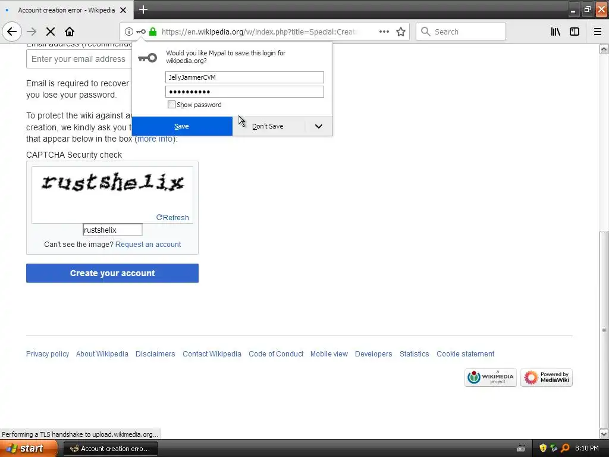Viewport: 609px width, 457px height.
Task: Close the Account creation error tab
Action: [x=123, y=10]
